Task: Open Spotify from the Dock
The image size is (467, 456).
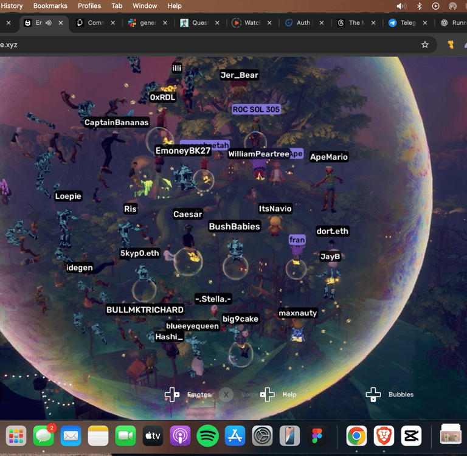Action: [207, 436]
